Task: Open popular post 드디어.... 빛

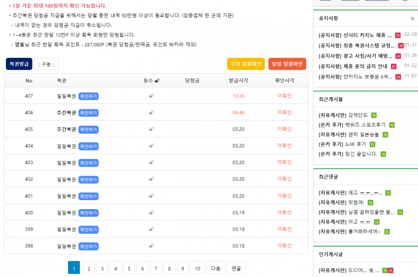Action: pyautogui.click(x=349, y=271)
